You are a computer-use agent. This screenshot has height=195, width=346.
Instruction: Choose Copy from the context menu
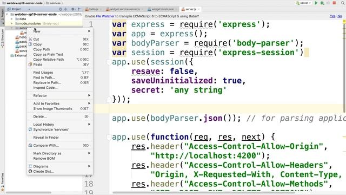pos(59,44)
